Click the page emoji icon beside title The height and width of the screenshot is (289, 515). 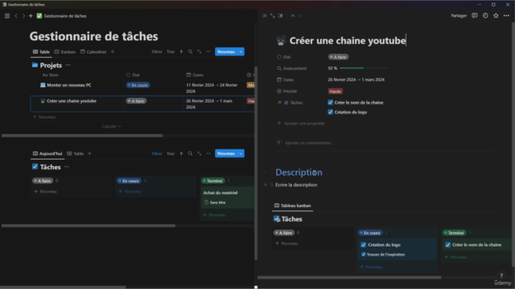(281, 40)
